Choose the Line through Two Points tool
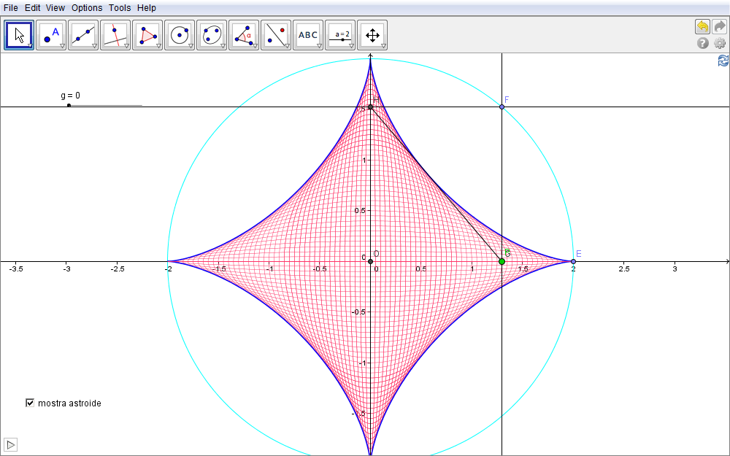 tap(83, 34)
